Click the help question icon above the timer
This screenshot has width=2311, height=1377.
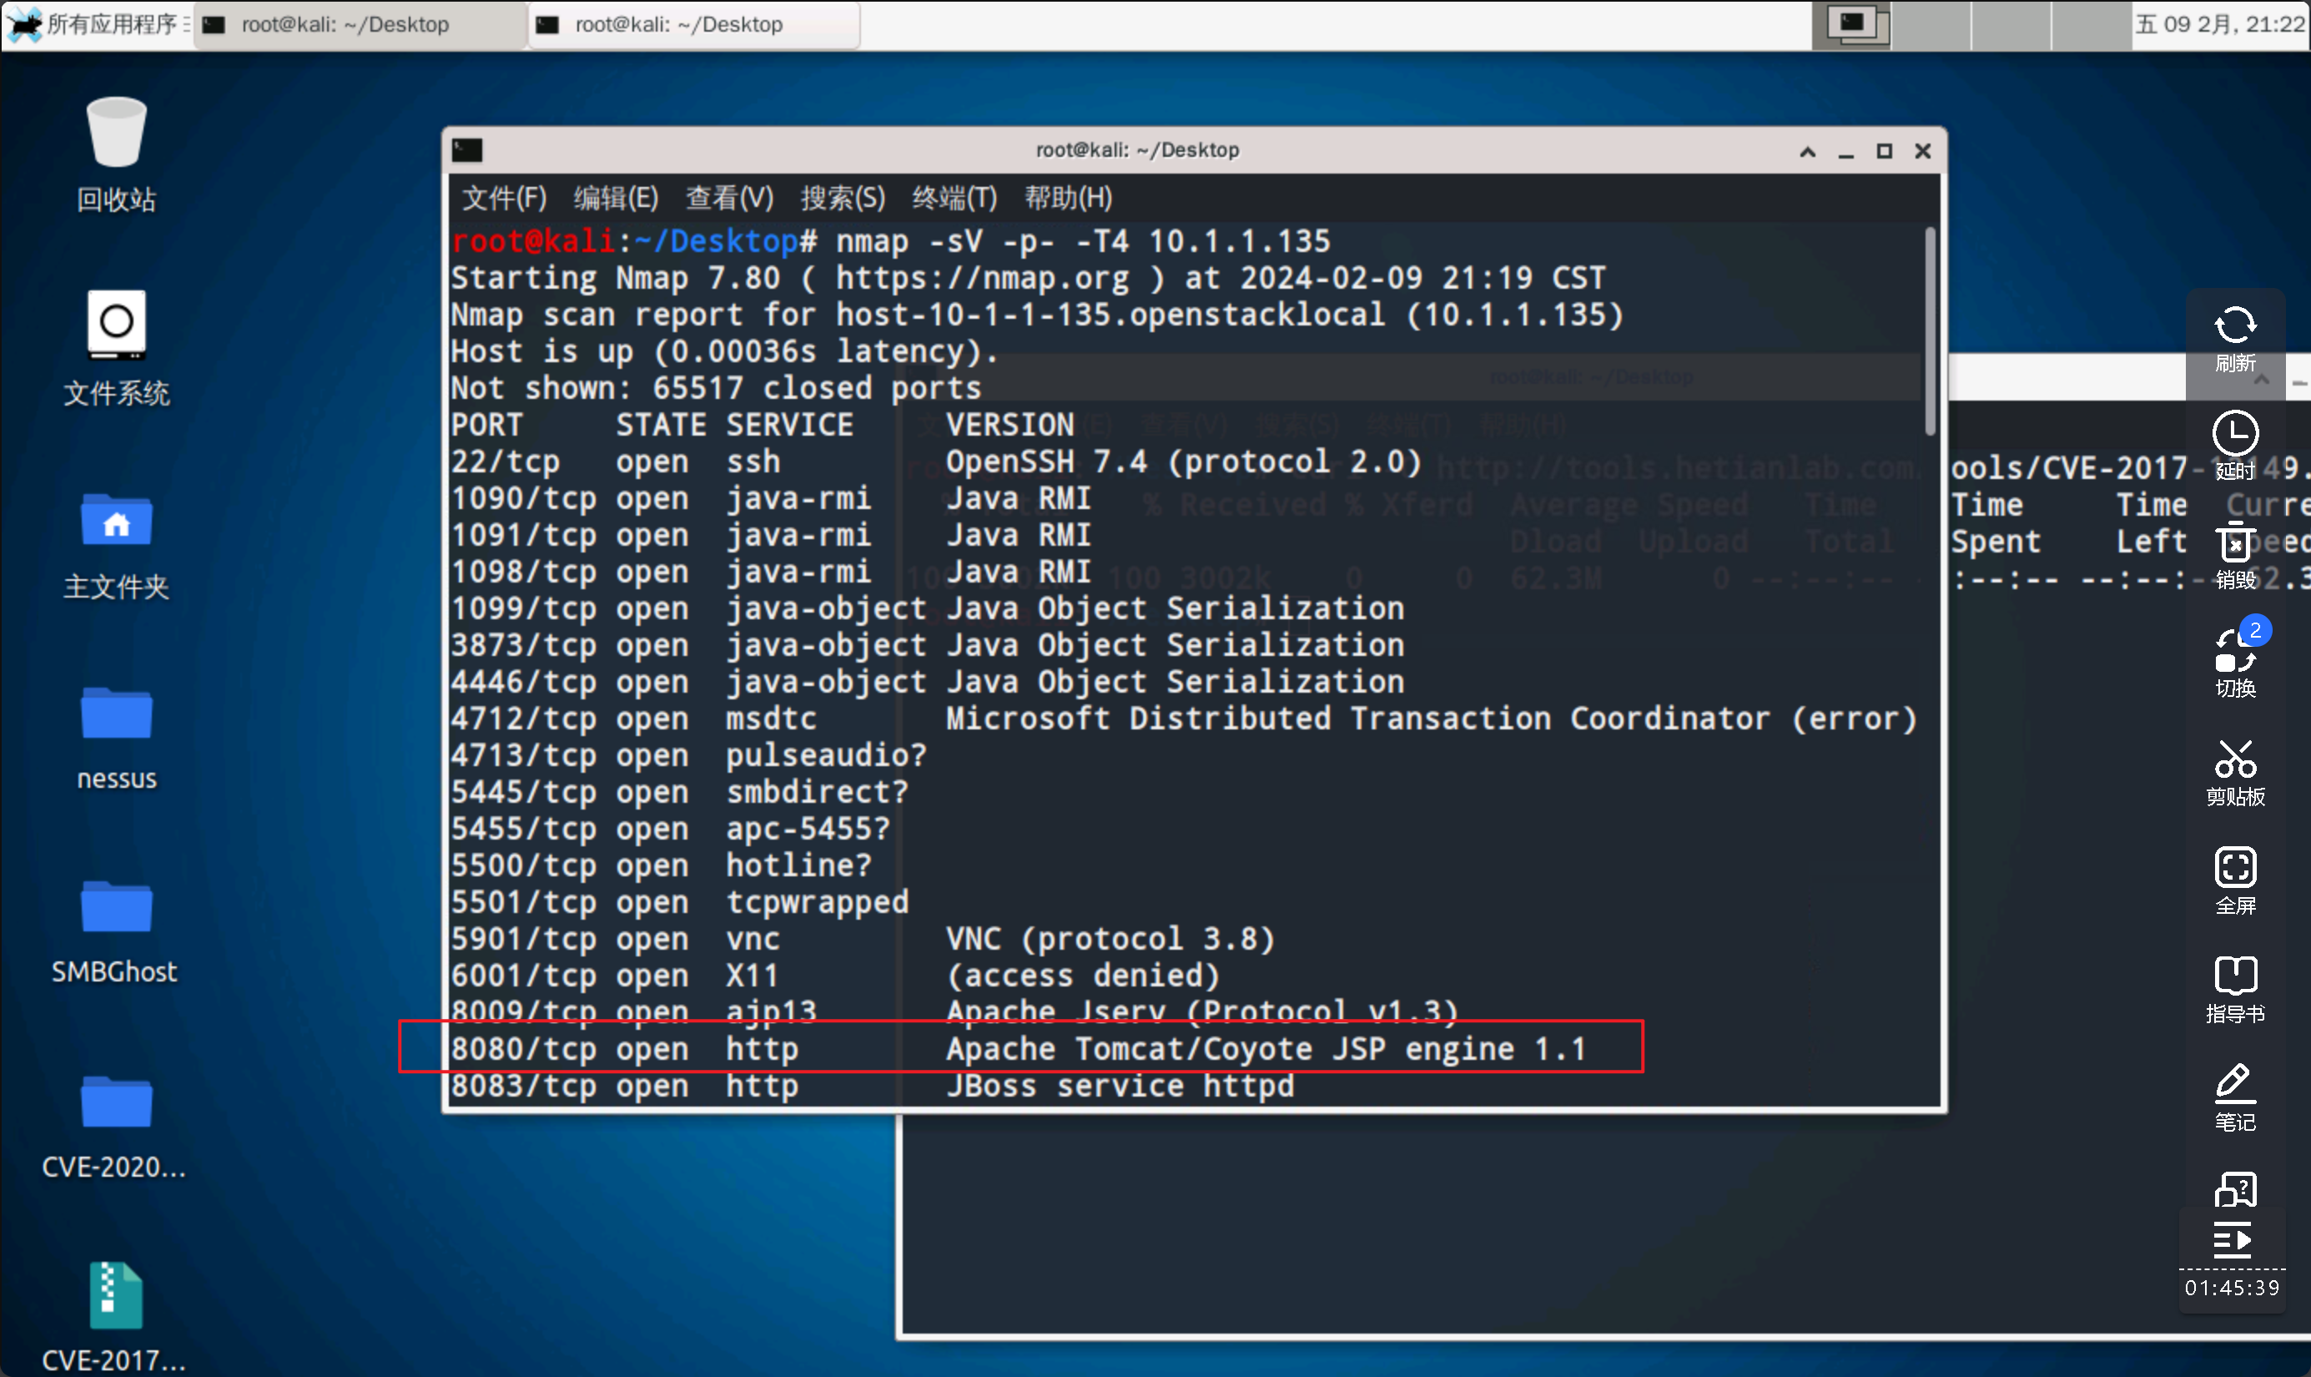pos(2234,1189)
